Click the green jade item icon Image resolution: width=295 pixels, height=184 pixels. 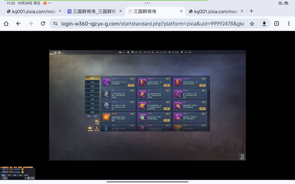coord(142,117)
